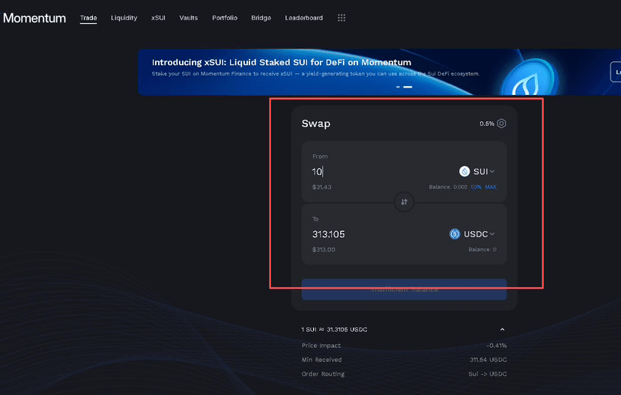Click the swap direction arrows icon
Viewport: 621px width, 395px height.
coord(404,202)
